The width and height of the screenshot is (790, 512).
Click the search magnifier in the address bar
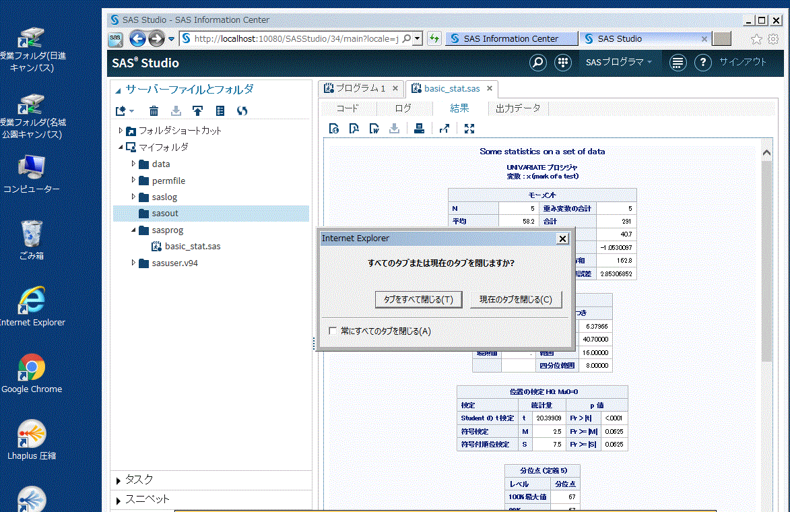(x=407, y=38)
